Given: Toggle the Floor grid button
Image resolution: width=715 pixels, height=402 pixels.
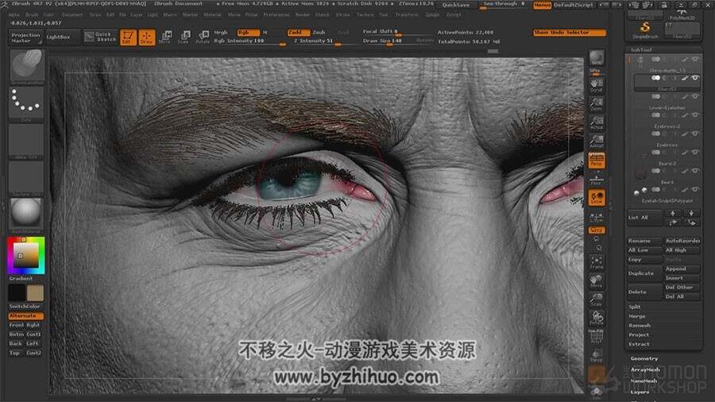Looking at the screenshot, I should [x=597, y=179].
